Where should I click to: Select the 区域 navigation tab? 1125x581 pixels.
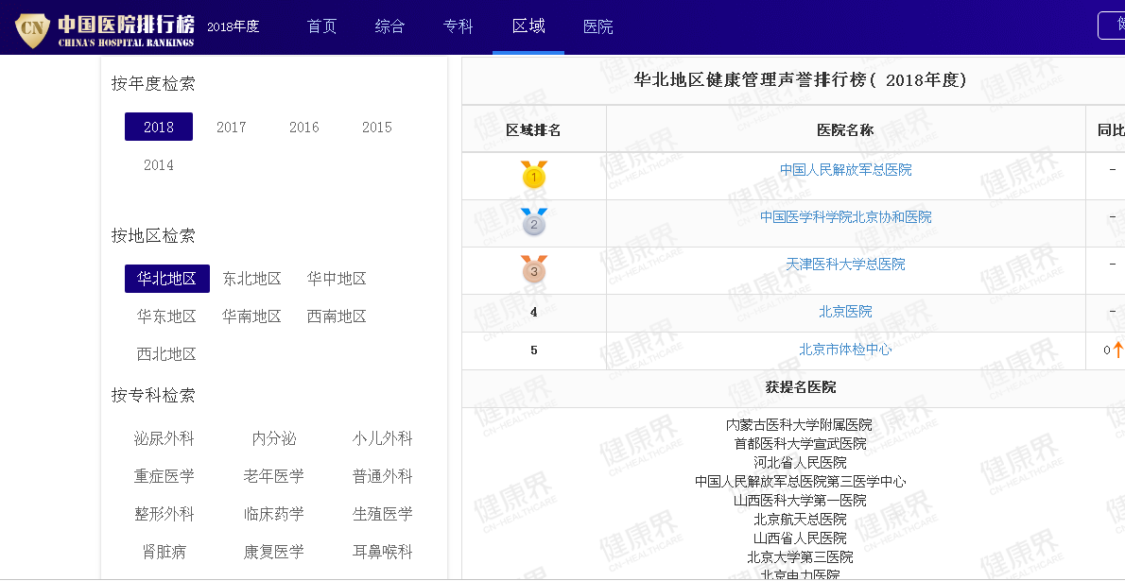pyautogui.click(x=528, y=26)
